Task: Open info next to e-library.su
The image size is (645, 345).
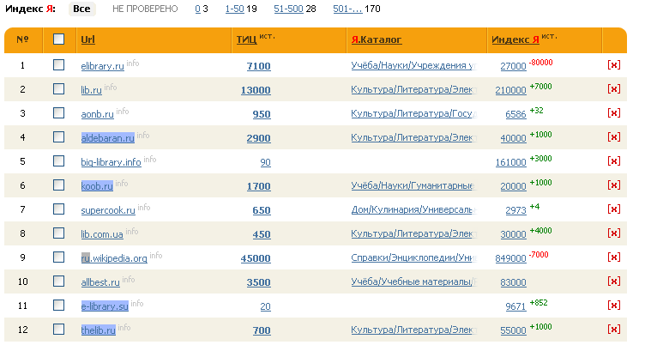Action: pos(137,304)
